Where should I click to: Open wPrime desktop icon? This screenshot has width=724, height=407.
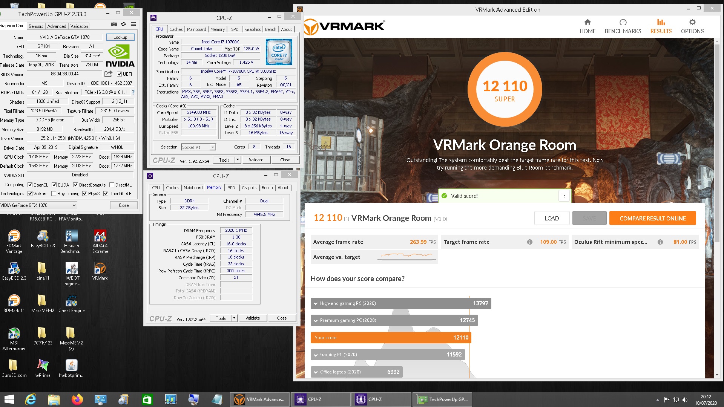(x=43, y=368)
